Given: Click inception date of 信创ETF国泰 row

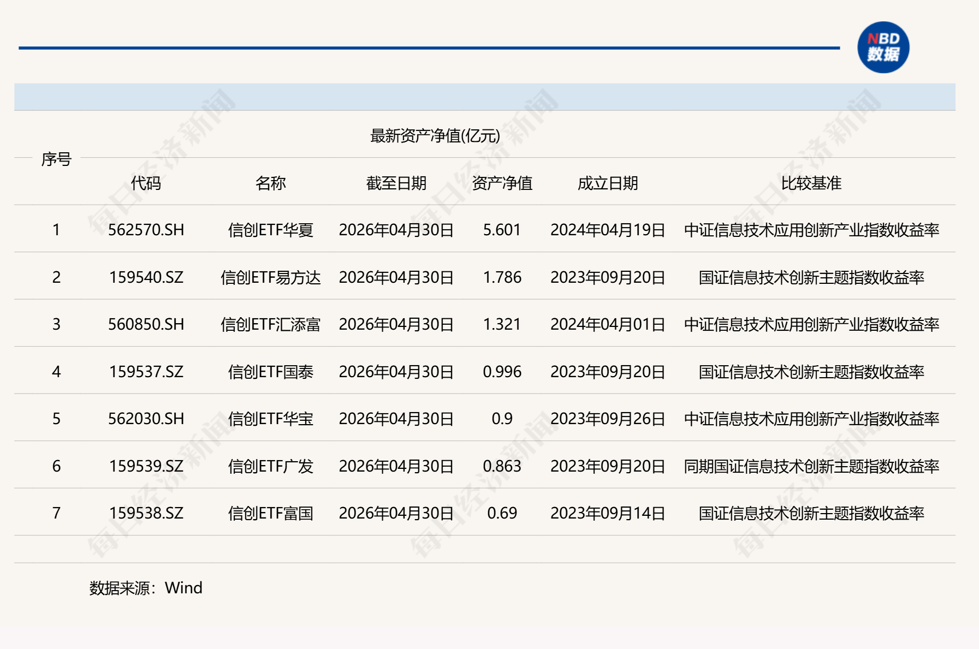Looking at the screenshot, I should coord(608,372).
